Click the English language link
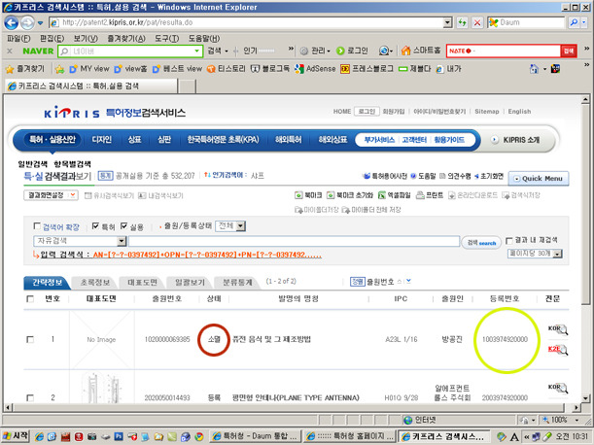The width and height of the screenshot is (594, 445). (x=519, y=112)
